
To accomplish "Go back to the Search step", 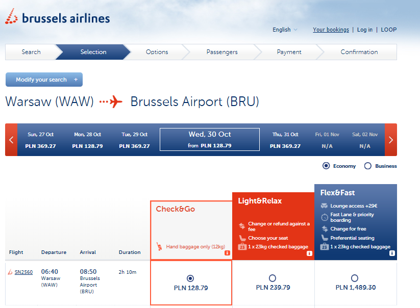I will pyautogui.click(x=31, y=52).
